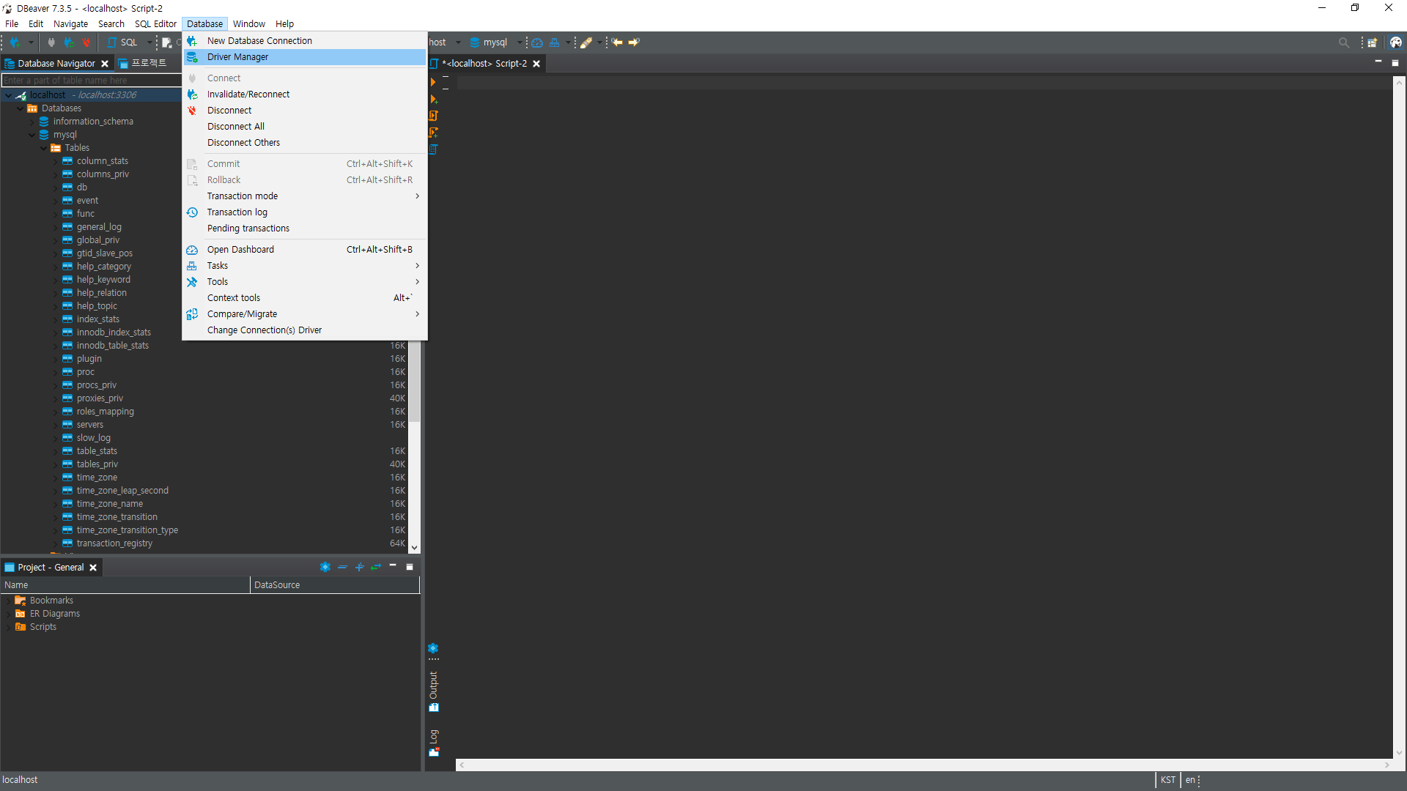The image size is (1407, 791).
Task: Click Execute script icon in editor gutter
Action: 433,116
